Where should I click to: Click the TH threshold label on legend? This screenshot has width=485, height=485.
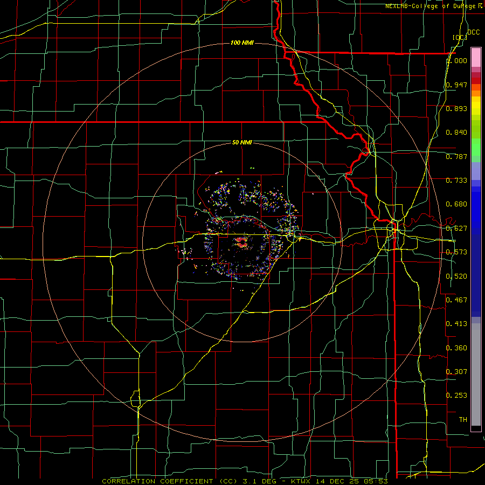(x=463, y=420)
